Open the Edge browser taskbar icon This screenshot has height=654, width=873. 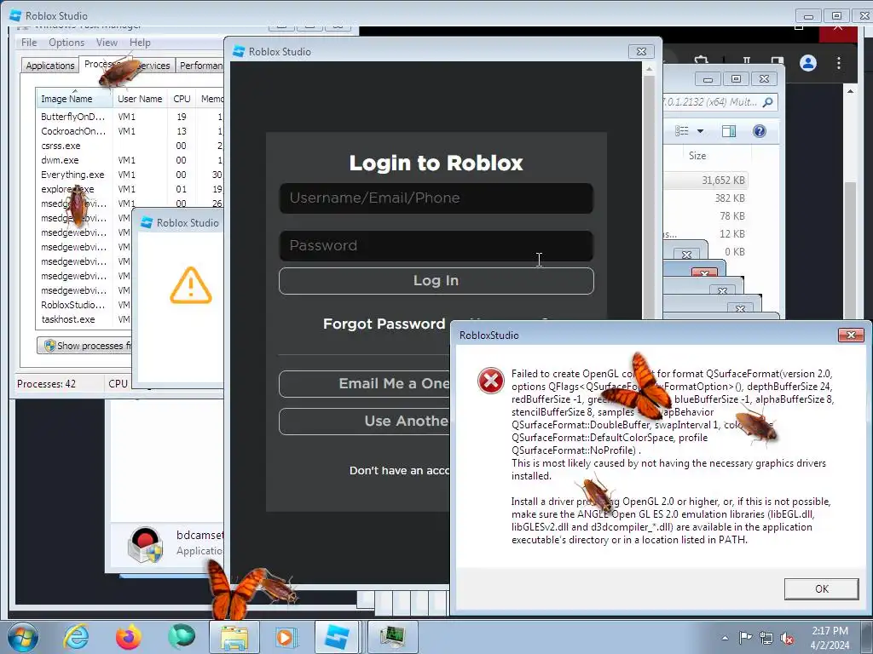tap(182, 637)
